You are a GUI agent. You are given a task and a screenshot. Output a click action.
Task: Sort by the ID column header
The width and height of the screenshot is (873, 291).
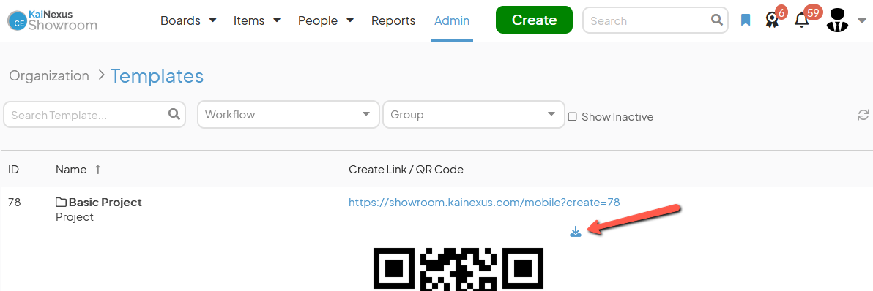click(x=14, y=170)
